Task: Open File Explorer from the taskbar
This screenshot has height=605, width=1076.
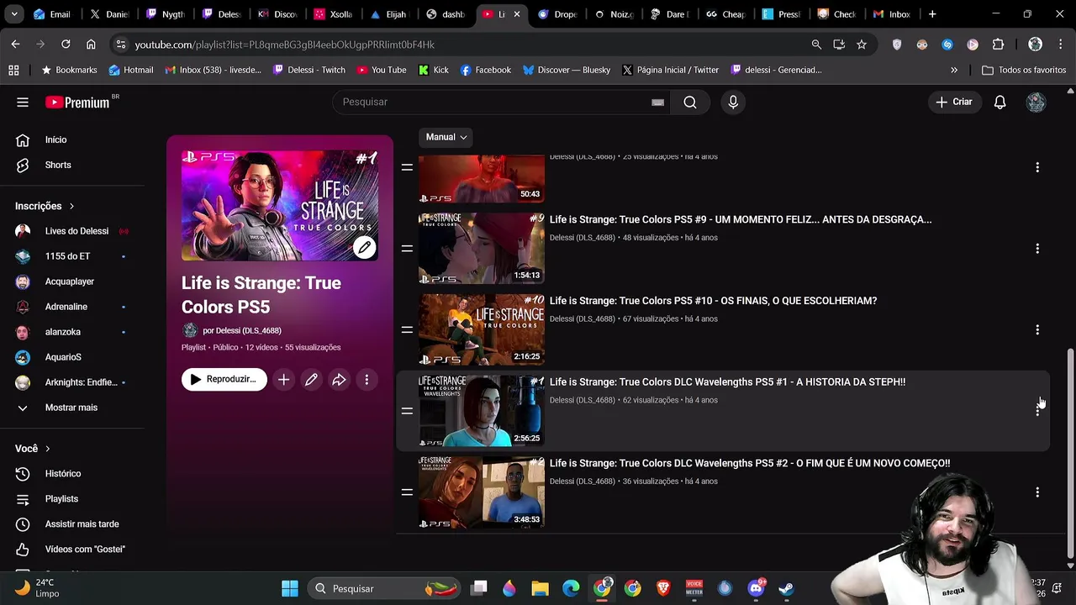Action: click(540, 588)
